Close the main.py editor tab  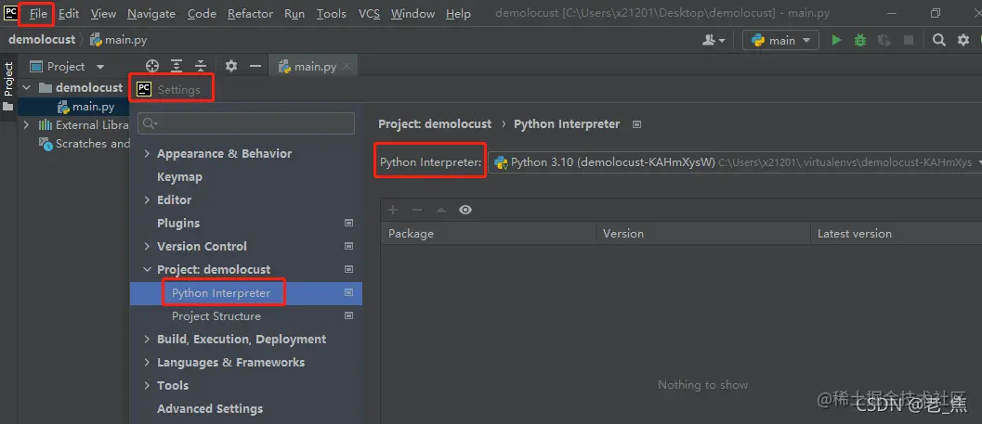[x=347, y=66]
